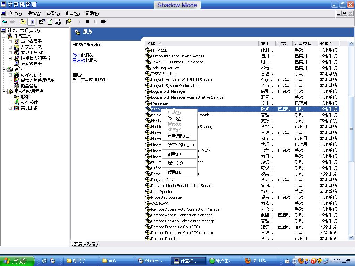Click the Export List toolbar icon
Viewport: 355px width, 266px height.
click(58, 22)
